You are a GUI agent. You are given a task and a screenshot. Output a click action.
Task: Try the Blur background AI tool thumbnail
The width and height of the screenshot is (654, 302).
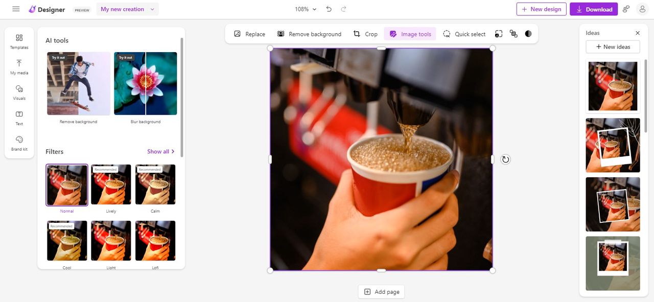point(146,83)
